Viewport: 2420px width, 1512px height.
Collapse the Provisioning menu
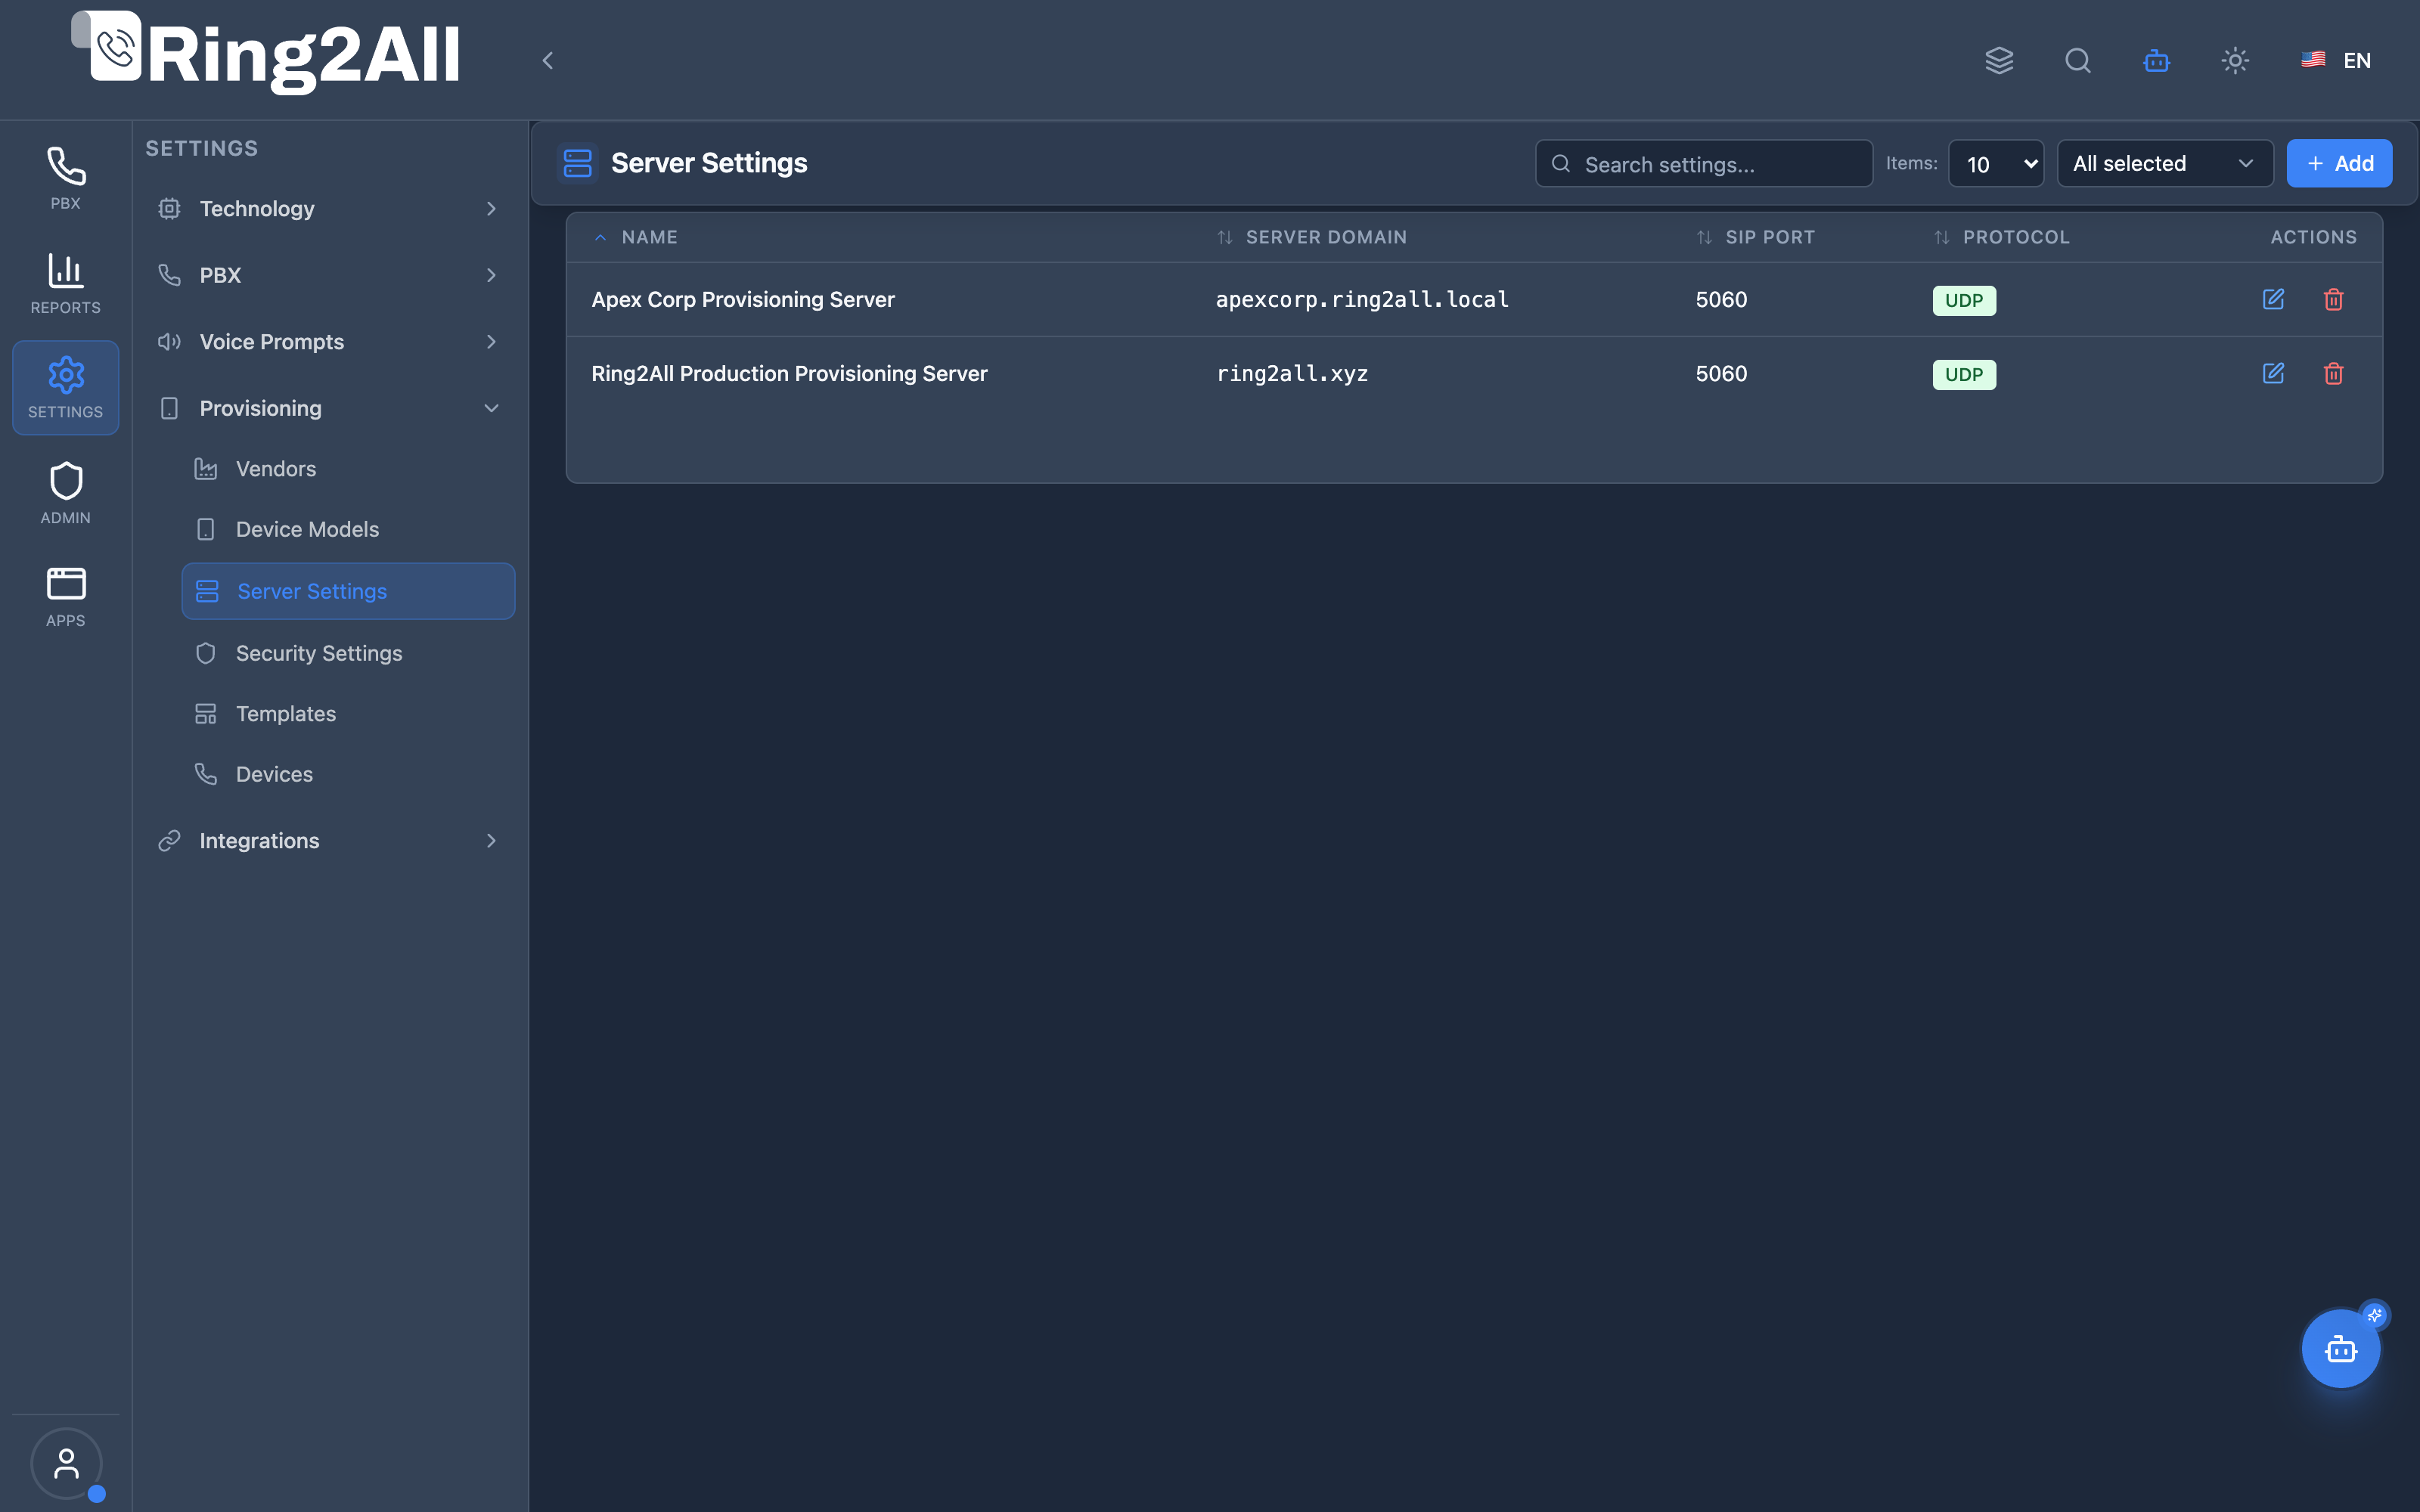(x=329, y=408)
